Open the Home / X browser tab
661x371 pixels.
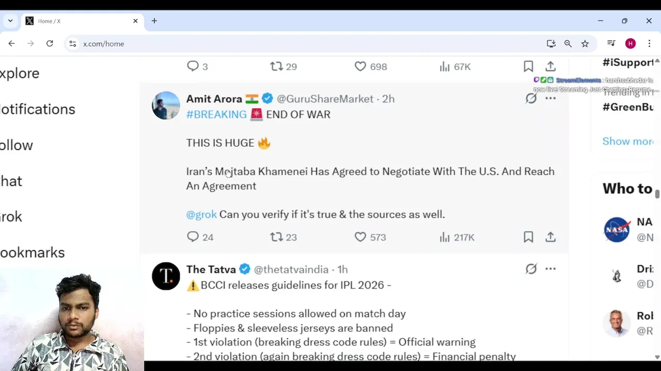(77, 21)
